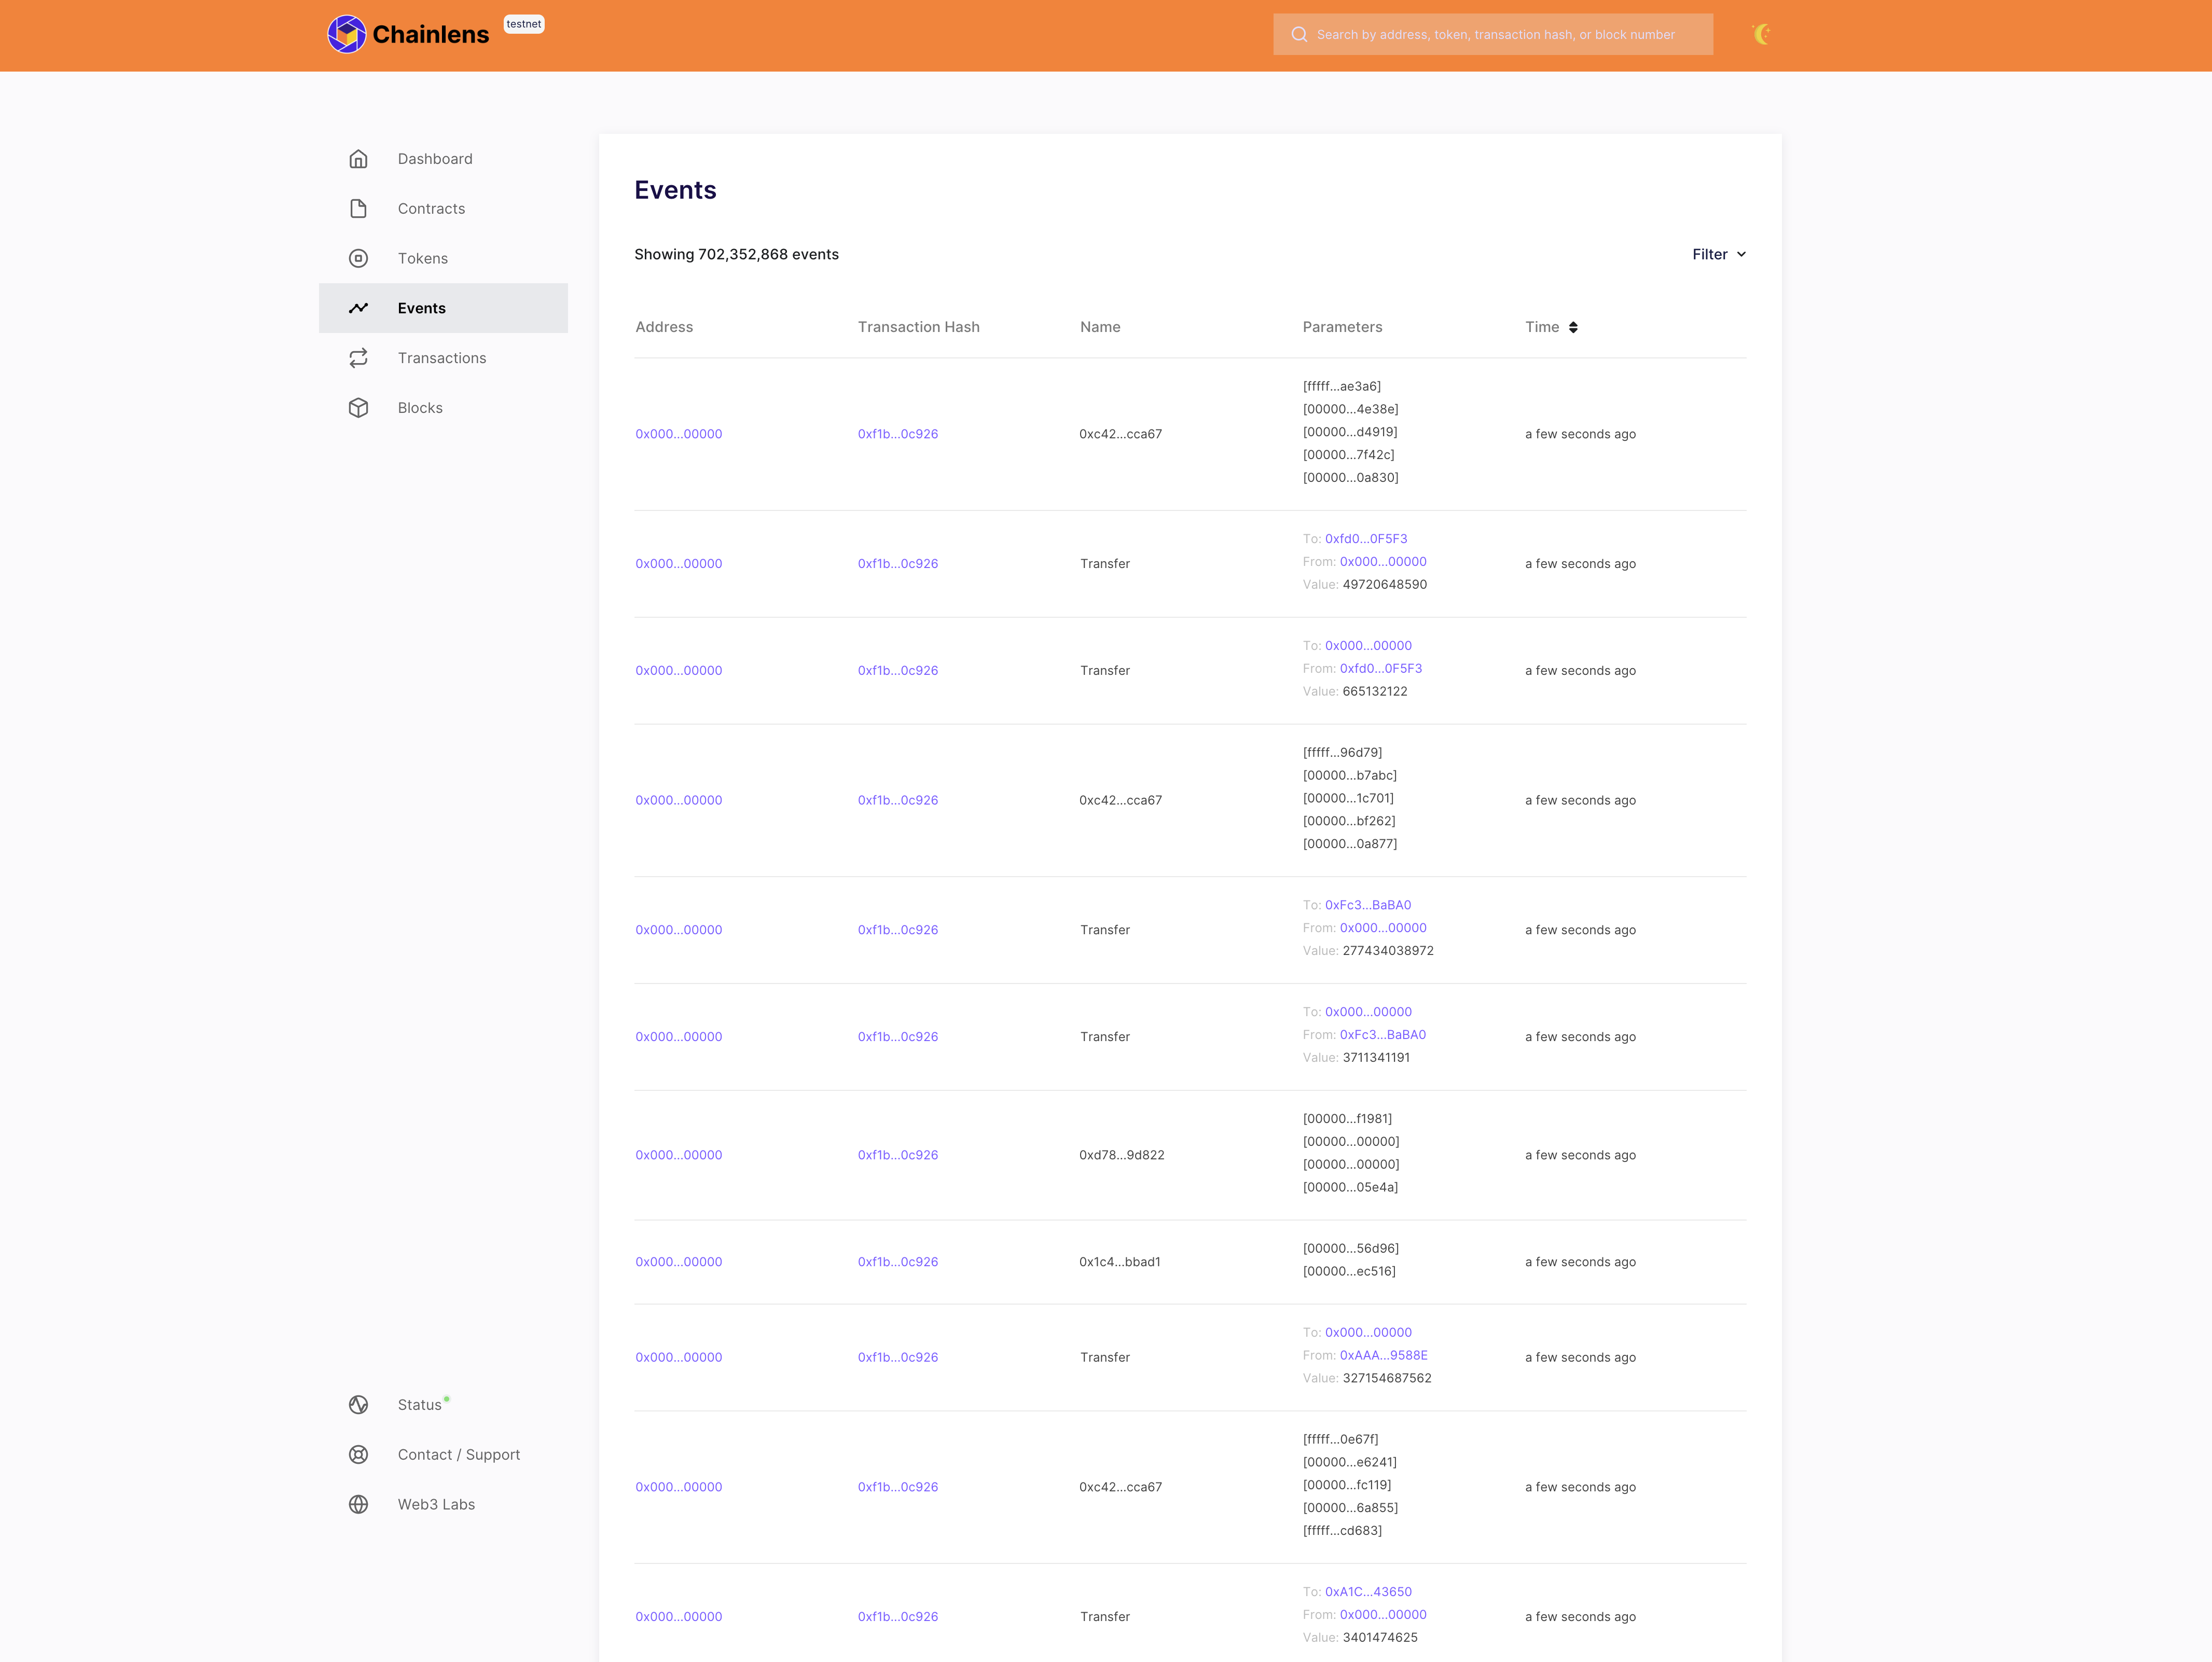Check the Status indicator with green dot

click(x=420, y=1404)
